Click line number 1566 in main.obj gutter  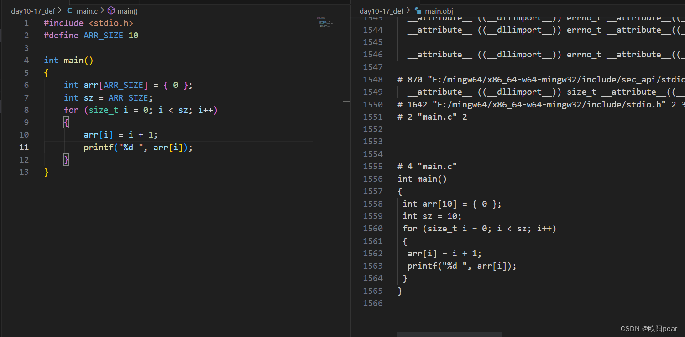tap(373, 303)
